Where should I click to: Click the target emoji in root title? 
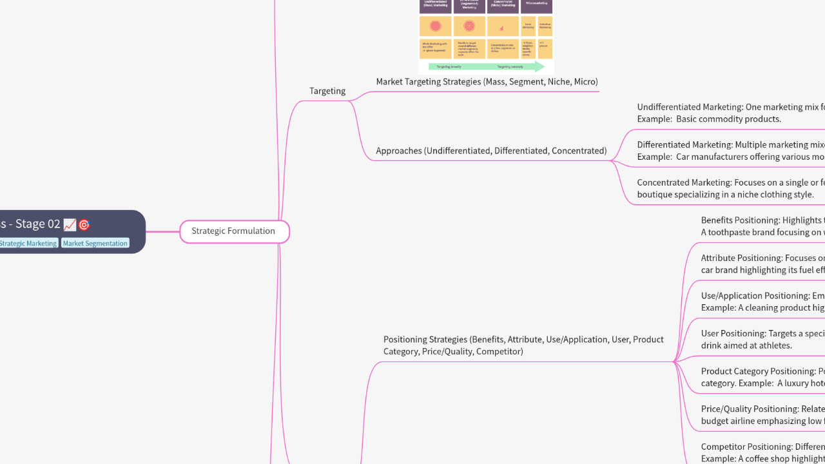[x=84, y=225]
